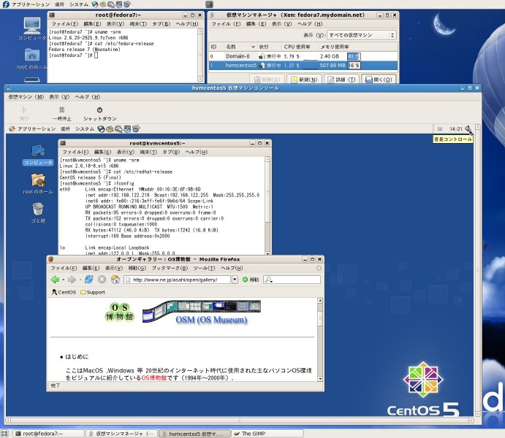The image size is (505, 438).
Task: Open システム menu in CentOS guest panel
Action: pyautogui.click(x=85, y=129)
